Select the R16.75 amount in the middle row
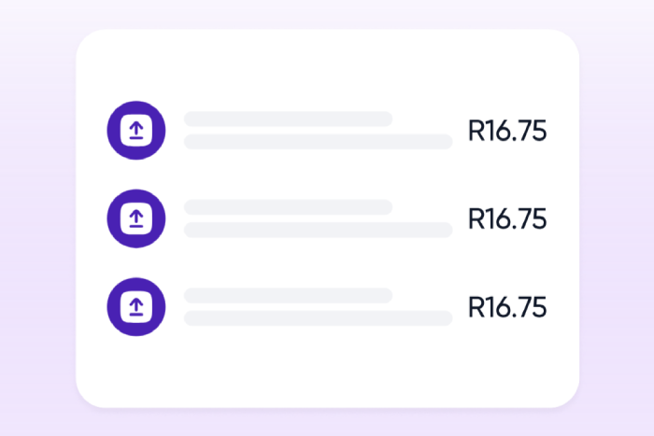The image size is (654, 436). point(506,218)
